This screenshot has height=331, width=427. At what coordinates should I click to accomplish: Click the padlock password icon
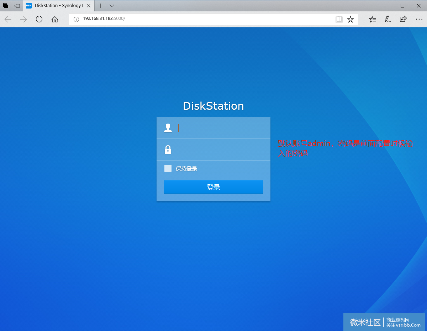coord(168,150)
